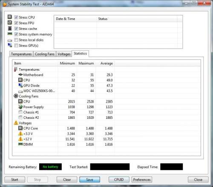Click the fan icon of Cooling Fans group
This screenshot has width=213, height=187.
(x=16, y=96)
